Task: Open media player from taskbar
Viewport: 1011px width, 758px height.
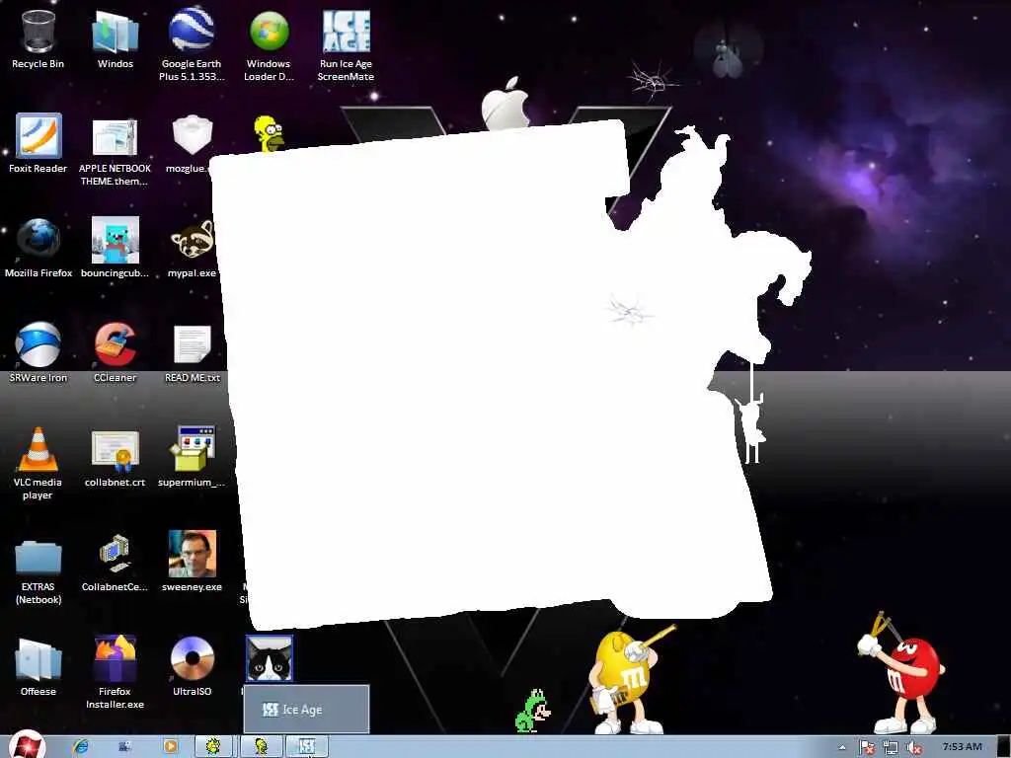Action: [x=170, y=746]
